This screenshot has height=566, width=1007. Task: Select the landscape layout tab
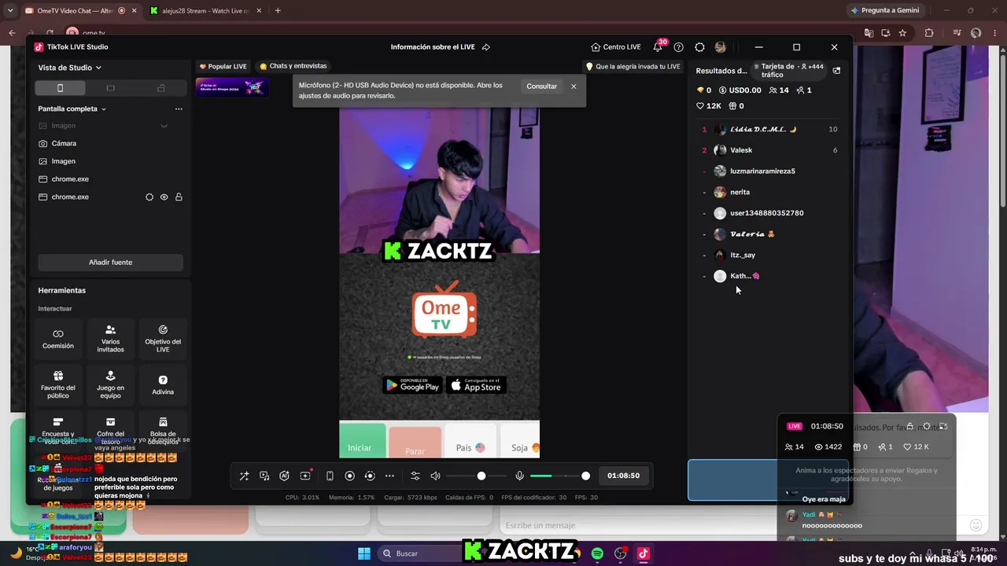(x=110, y=88)
